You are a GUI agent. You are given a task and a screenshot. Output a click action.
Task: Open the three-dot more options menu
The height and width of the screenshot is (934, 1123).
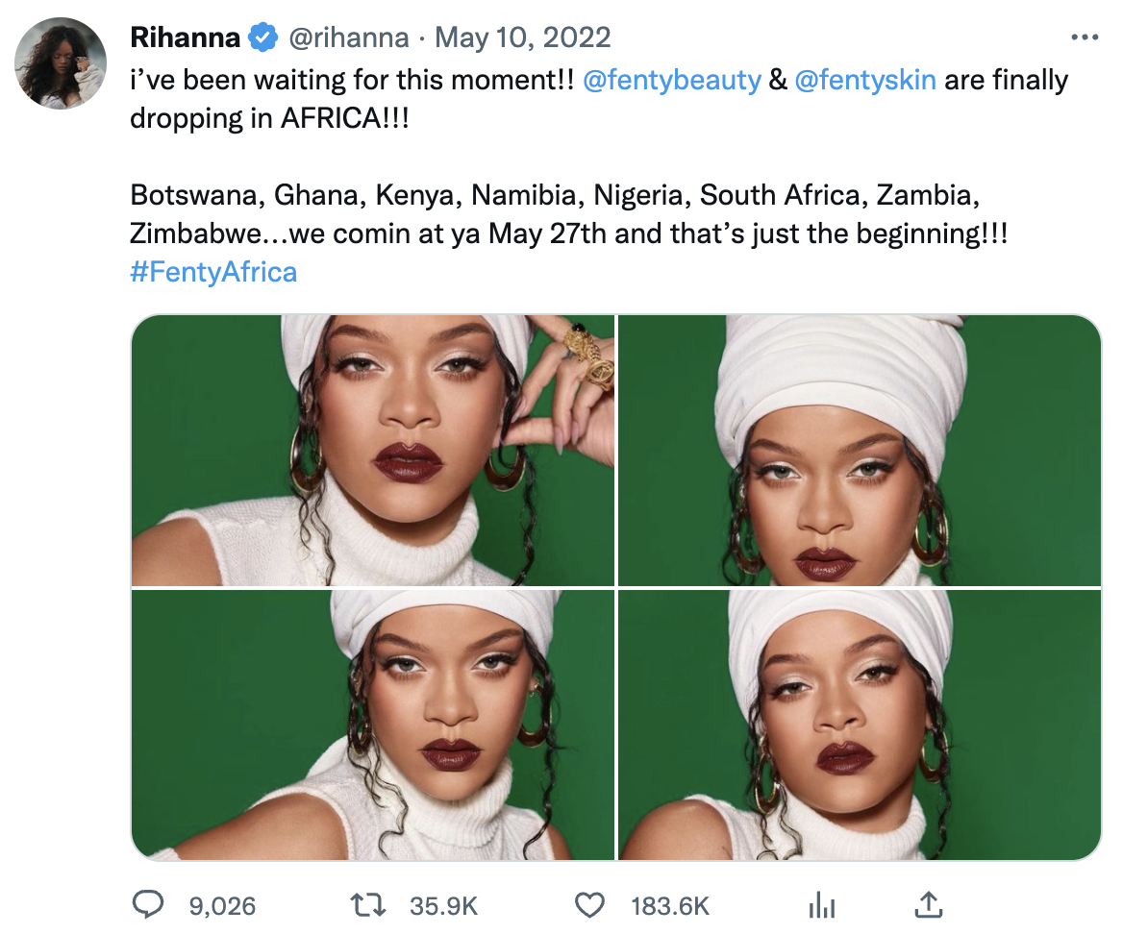[1084, 37]
